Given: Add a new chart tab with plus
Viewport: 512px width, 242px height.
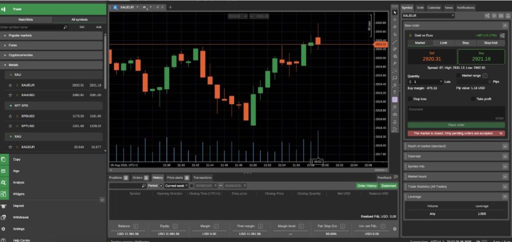Looking at the screenshot, I should (170, 7).
